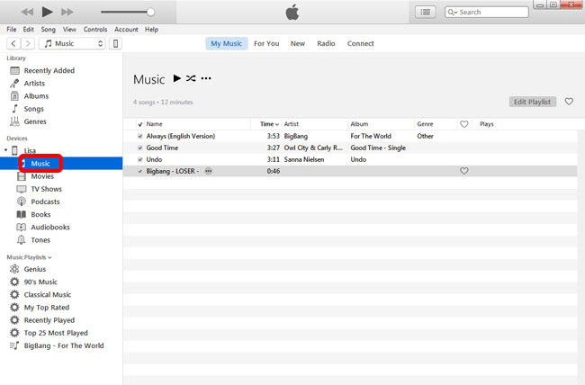Image resolution: width=585 pixels, height=385 pixels.
Task: Sort songs by the Name column header
Action: [x=155, y=124]
